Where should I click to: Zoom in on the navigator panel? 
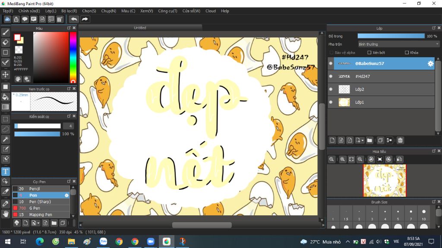(342, 159)
